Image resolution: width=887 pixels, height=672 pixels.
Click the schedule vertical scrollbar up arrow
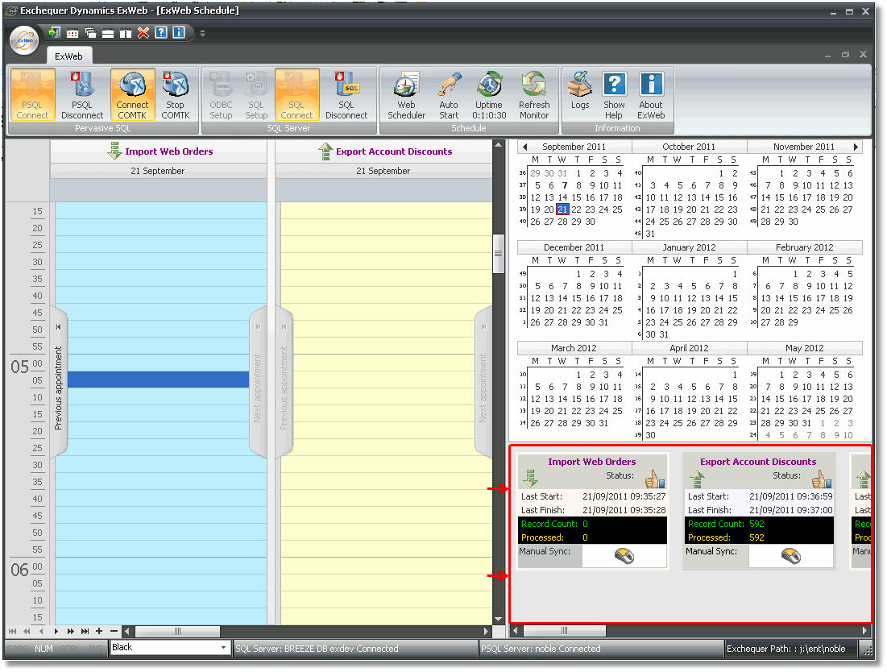tap(499, 145)
